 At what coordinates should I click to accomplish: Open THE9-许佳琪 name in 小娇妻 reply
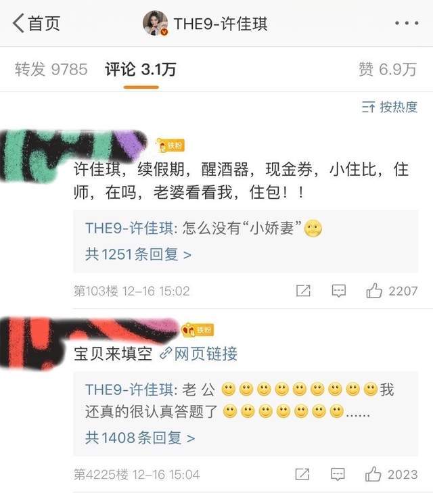tap(129, 228)
